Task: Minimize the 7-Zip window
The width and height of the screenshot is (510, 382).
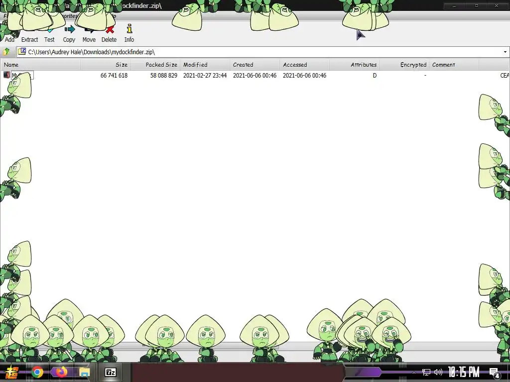Action: tap(454, 5)
